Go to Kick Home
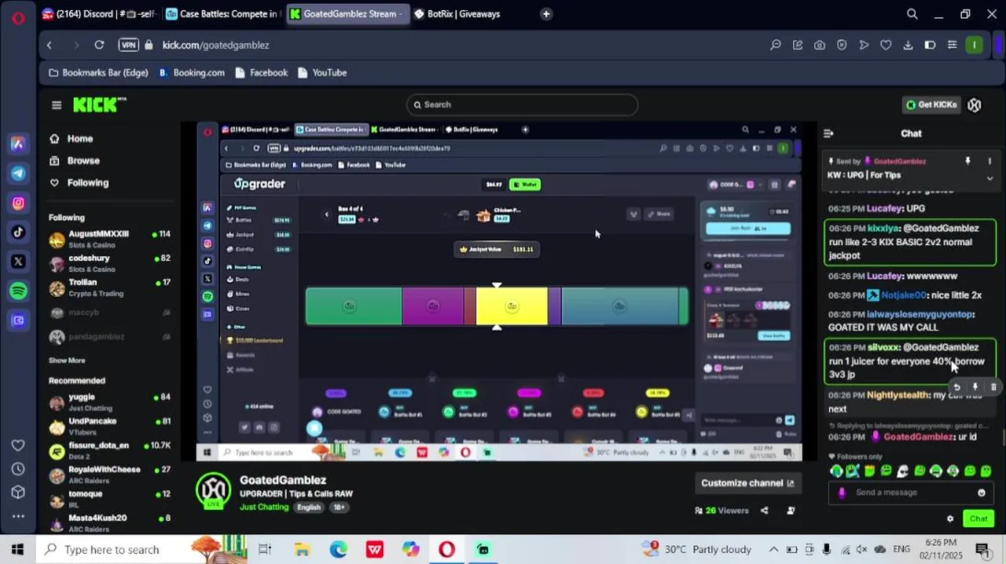The width and height of the screenshot is (1006, 564). coord(80,139)
